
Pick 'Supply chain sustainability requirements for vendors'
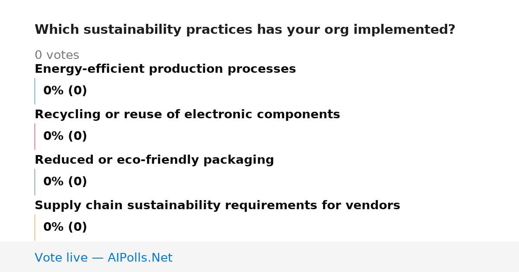[x=218, y=206]
